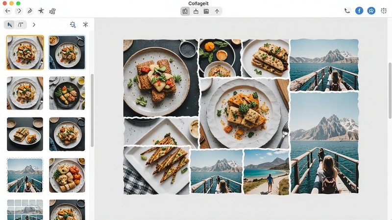Go forward with the right arrow icon
This screenshot has width=392, height=220.
tap(19, 11)
